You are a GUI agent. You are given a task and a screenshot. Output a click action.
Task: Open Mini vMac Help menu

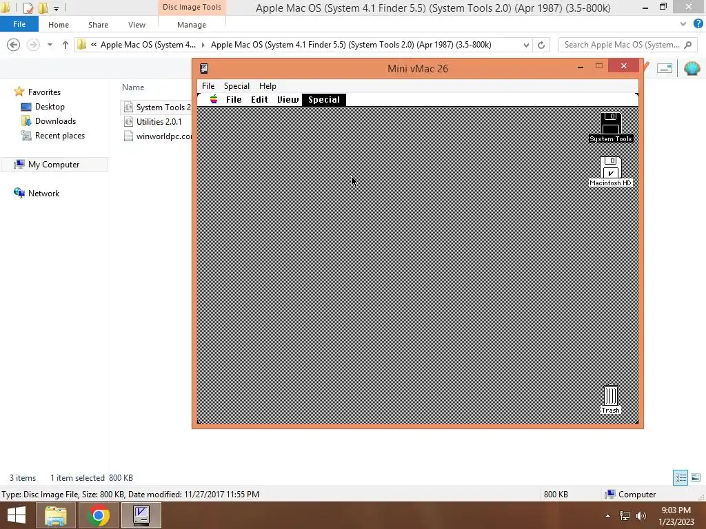click(x=268, y=86)
